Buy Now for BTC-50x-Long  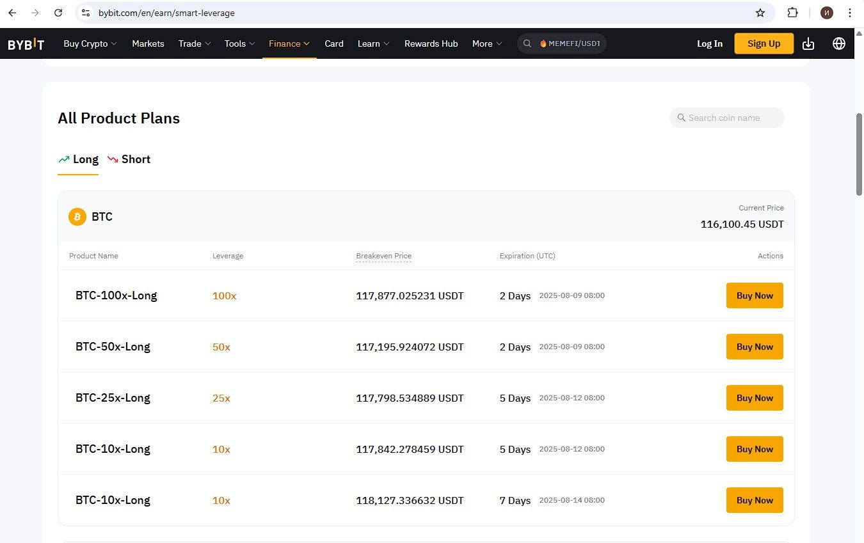(755, 347)
